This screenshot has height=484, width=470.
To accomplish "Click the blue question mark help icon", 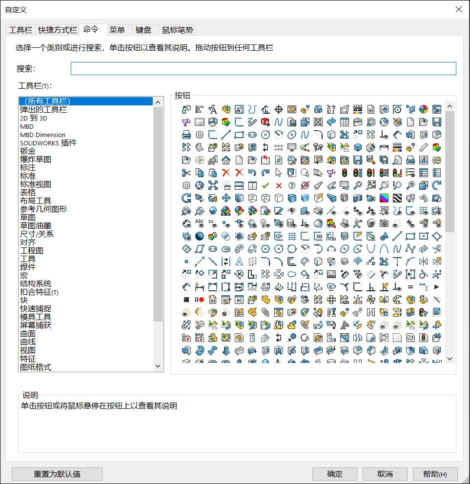I will (x=292, y=185).
